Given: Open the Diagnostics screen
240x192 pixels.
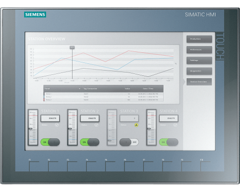Looking at the screenshot, I should coord(199,71).
